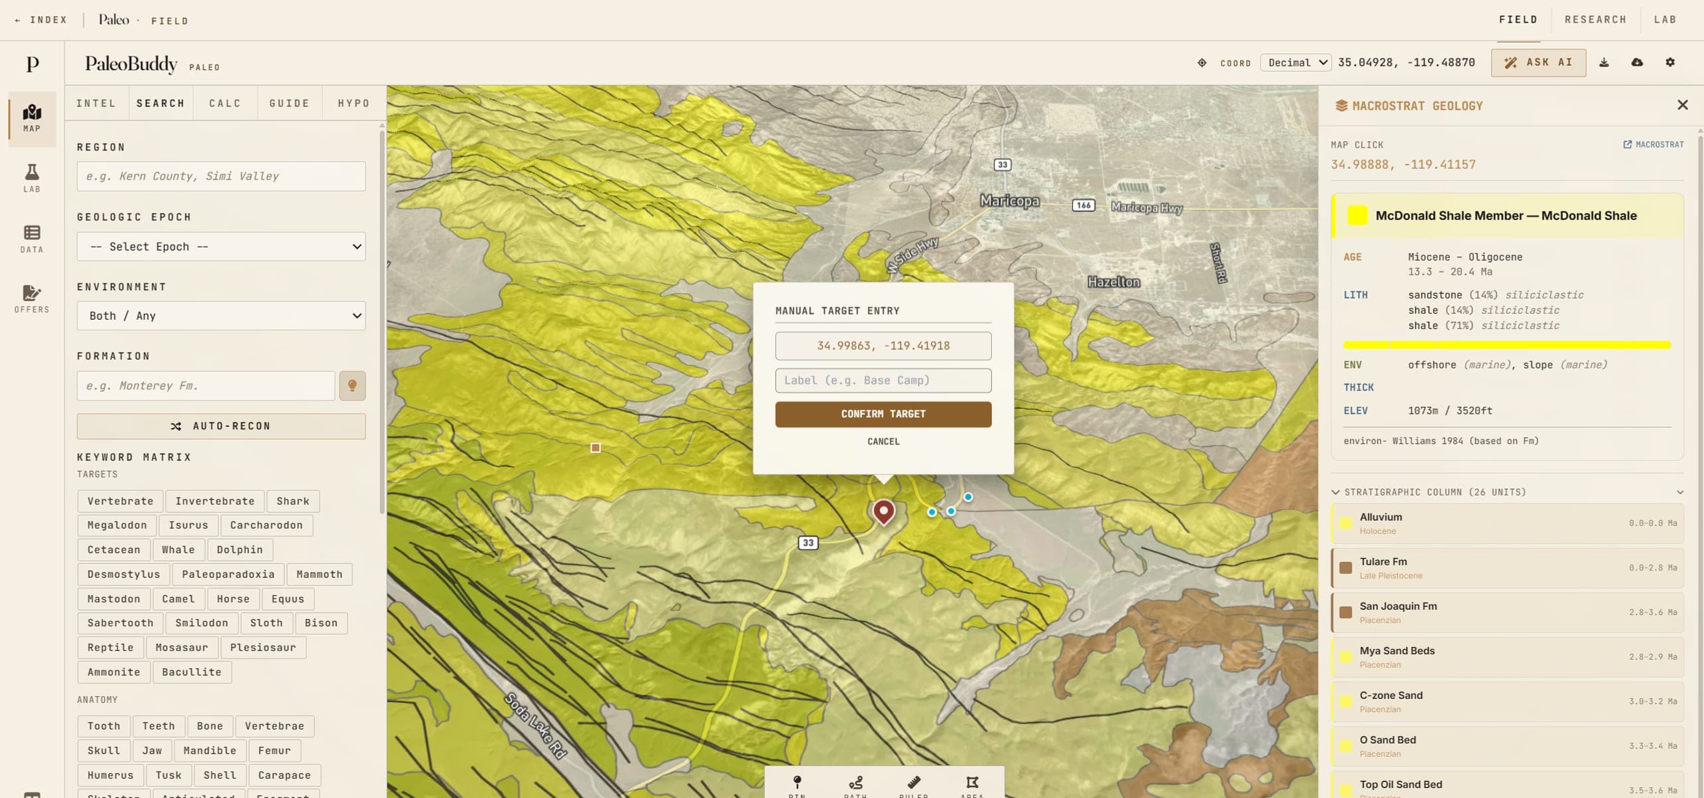Screen dimensions: 1704x798
Task: Open the Macrostrat external link
Action: [1653, 144]
